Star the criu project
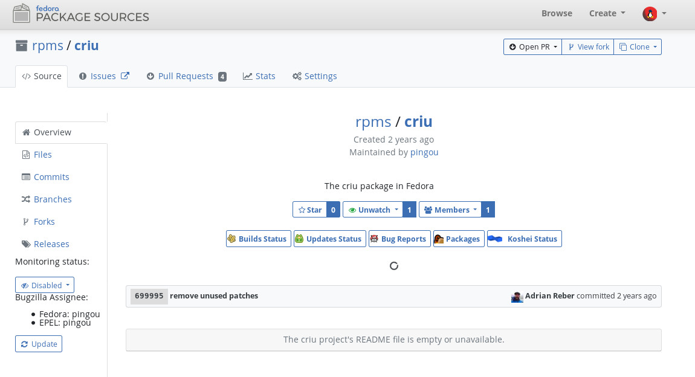This screenshot has height=377, width=695. point(310,210)
